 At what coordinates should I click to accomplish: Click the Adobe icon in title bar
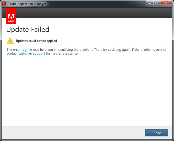(x=4, y=4)
